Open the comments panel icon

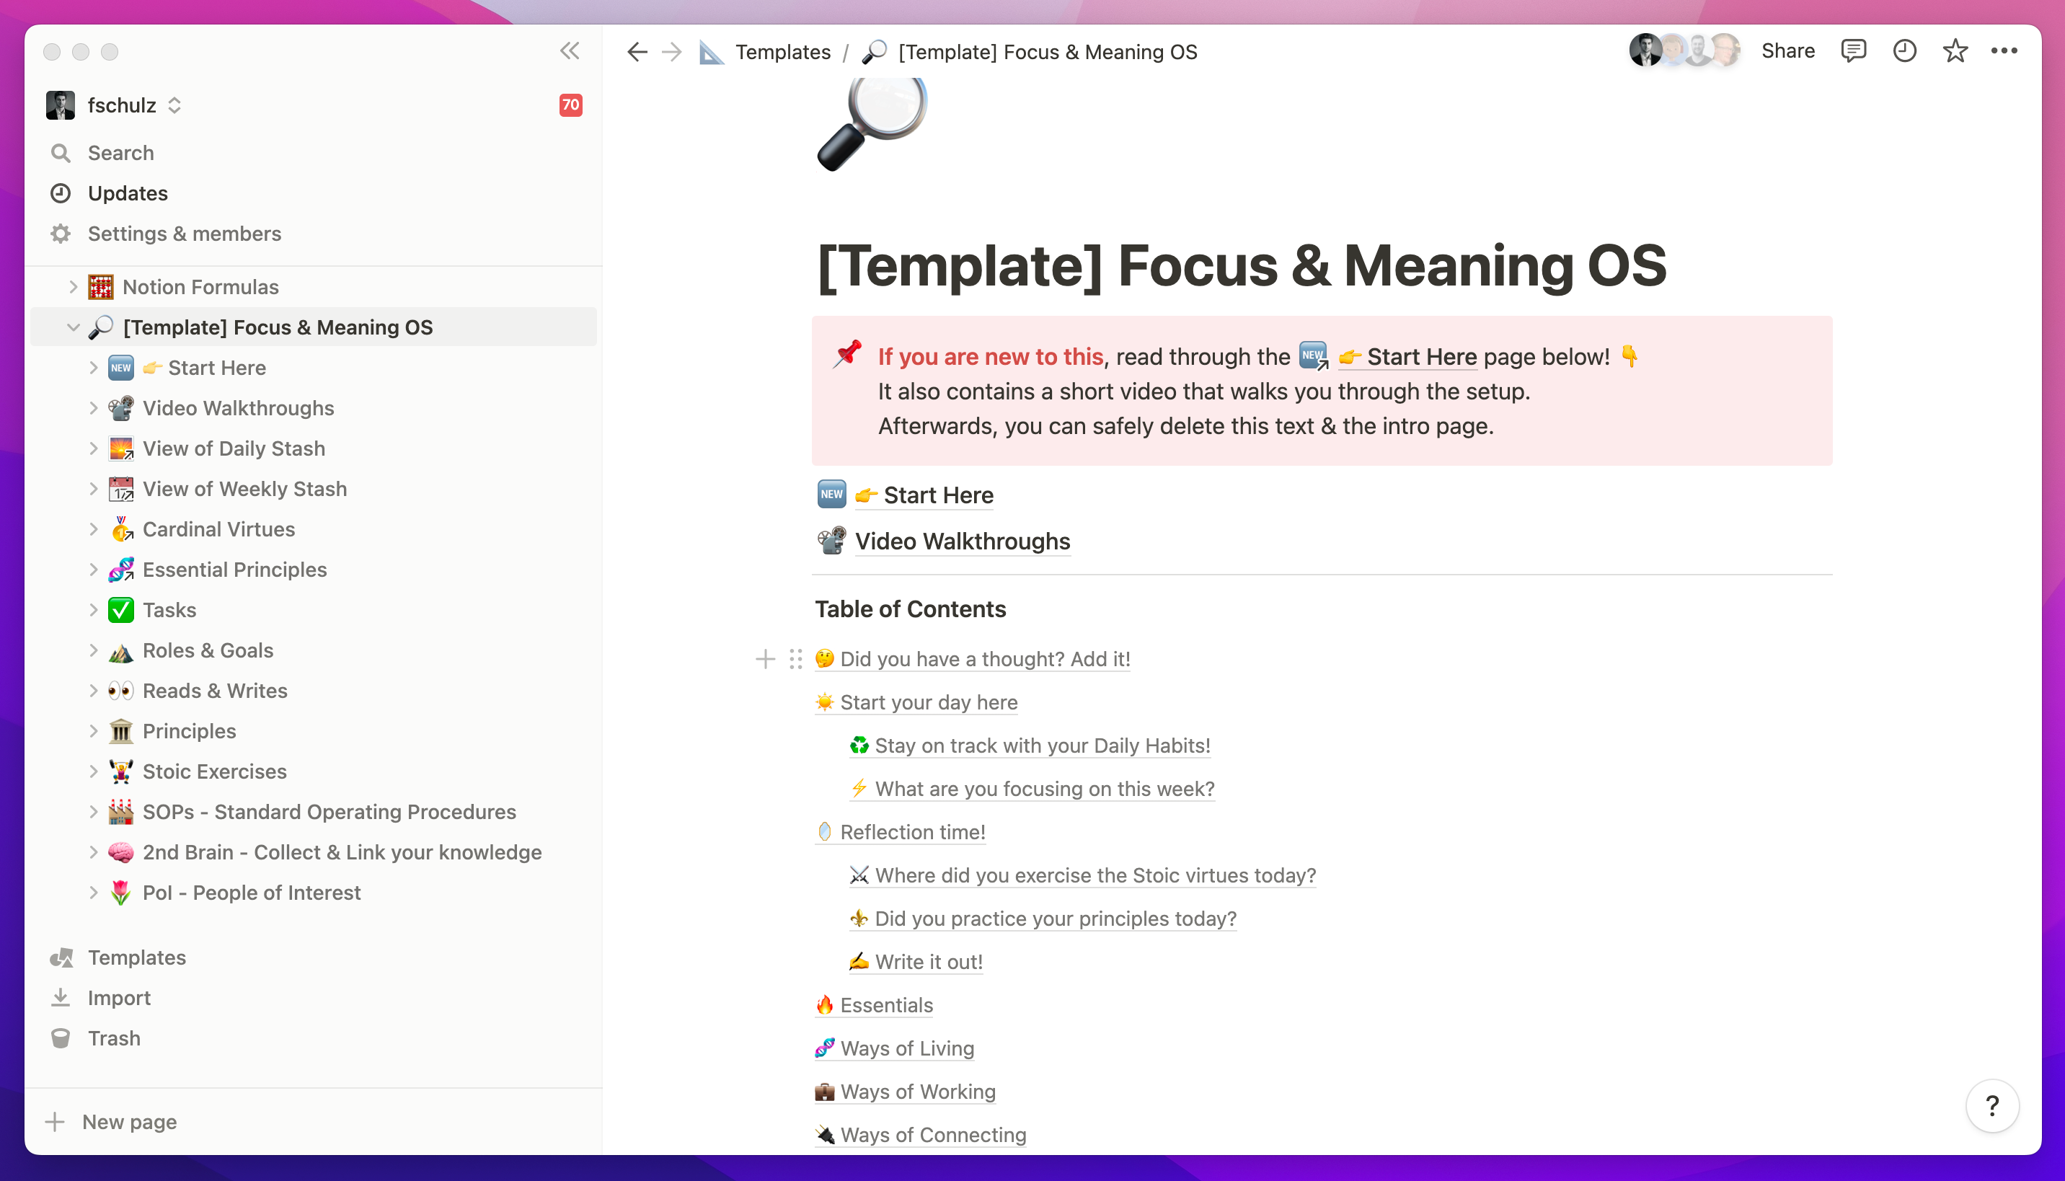tap(1852, 51)
